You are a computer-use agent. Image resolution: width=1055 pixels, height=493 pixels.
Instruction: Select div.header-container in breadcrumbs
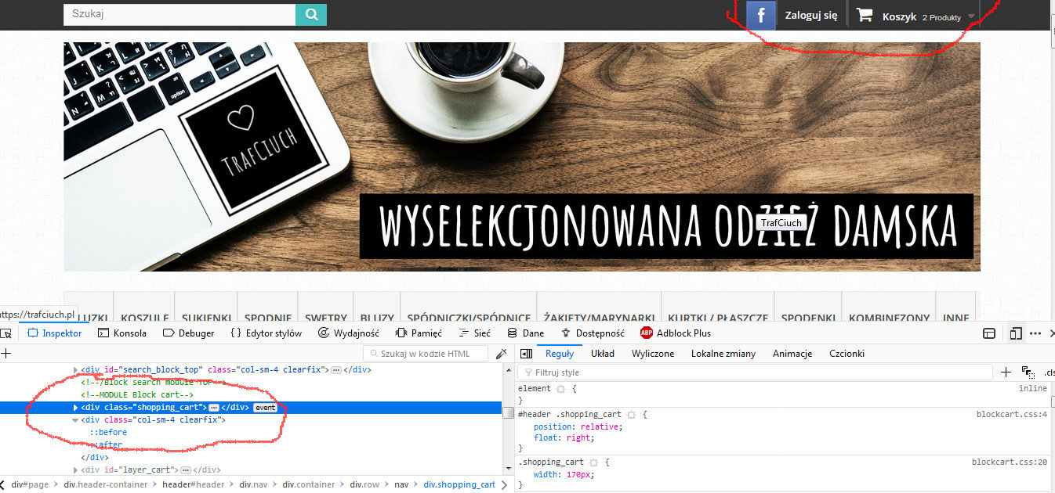pos(105,485)
